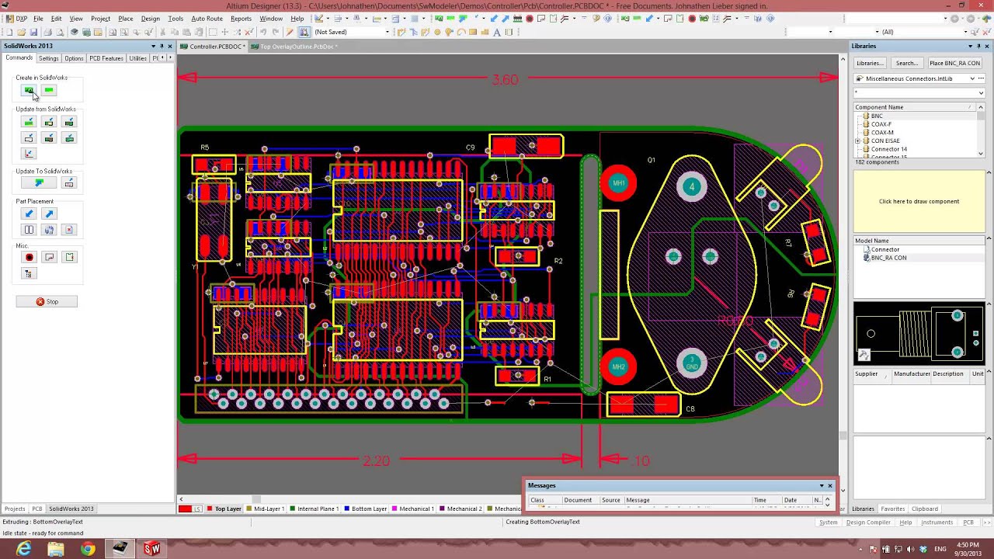Click the Instruments status bar button
The width and height of the screenshot is (994, 559).
937,523
